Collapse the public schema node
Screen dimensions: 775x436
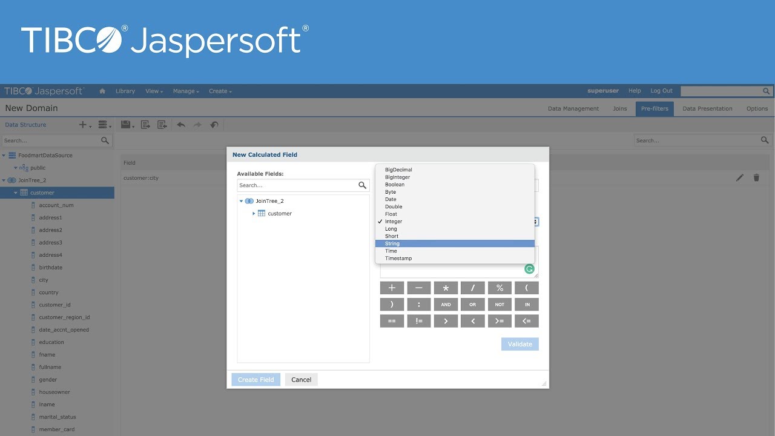coord(16,168)
